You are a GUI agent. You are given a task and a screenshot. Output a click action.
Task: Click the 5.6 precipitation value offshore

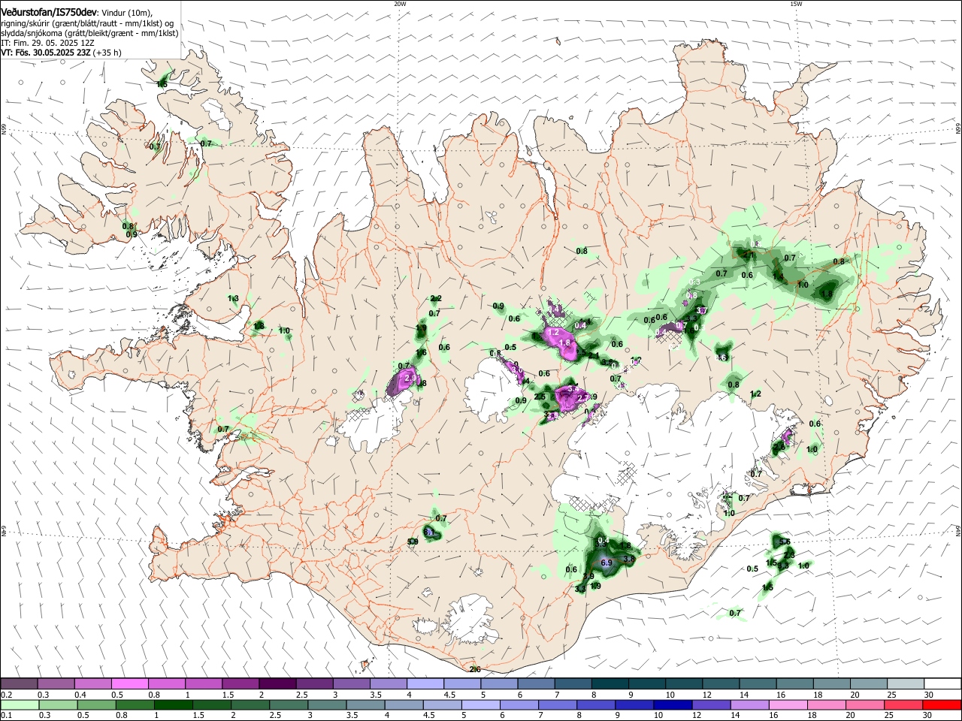coord(785,542)
